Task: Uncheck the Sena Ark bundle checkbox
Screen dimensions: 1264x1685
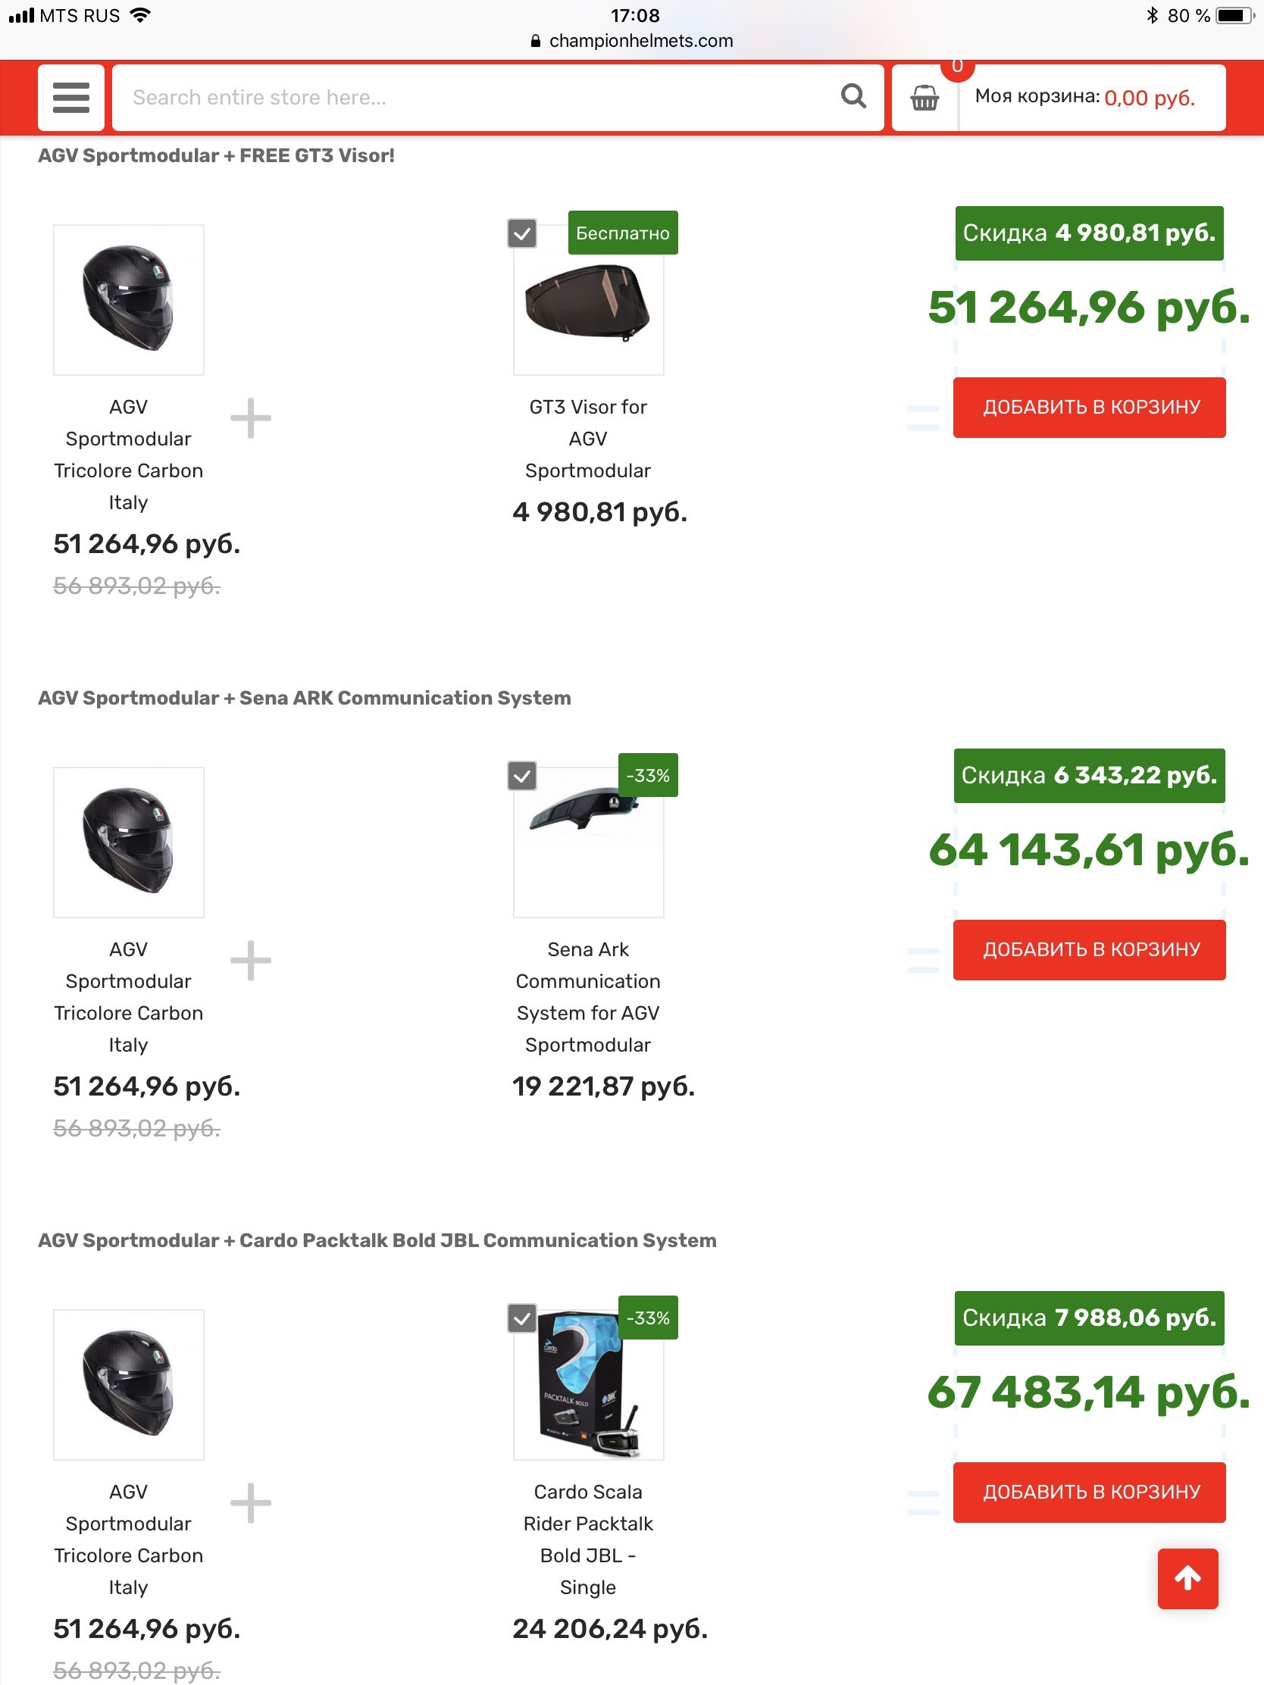Action: [522, 777]
